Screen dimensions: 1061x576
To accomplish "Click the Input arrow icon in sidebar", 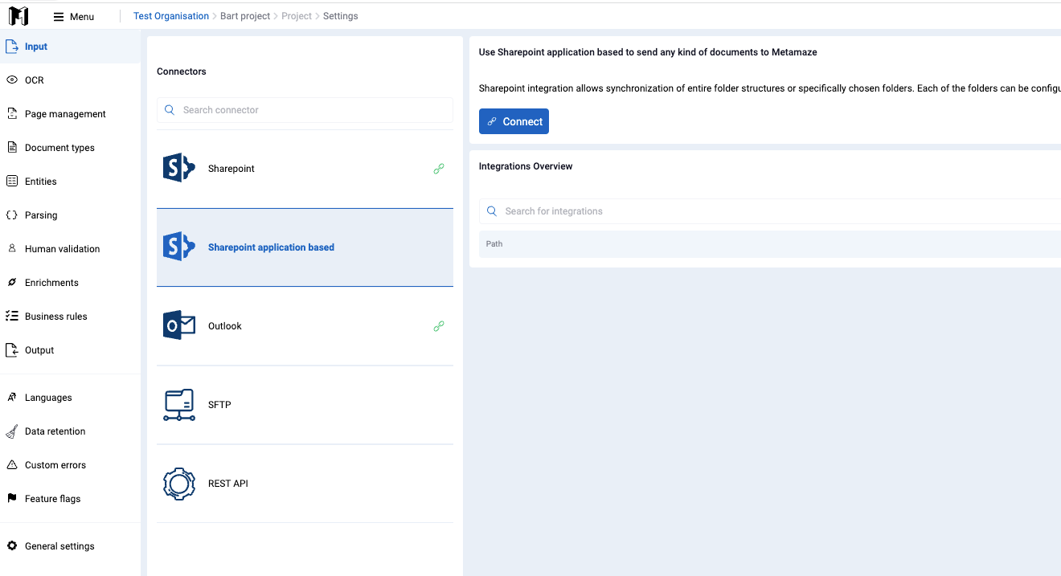I will pyautogui.click(x=12, y=47).
